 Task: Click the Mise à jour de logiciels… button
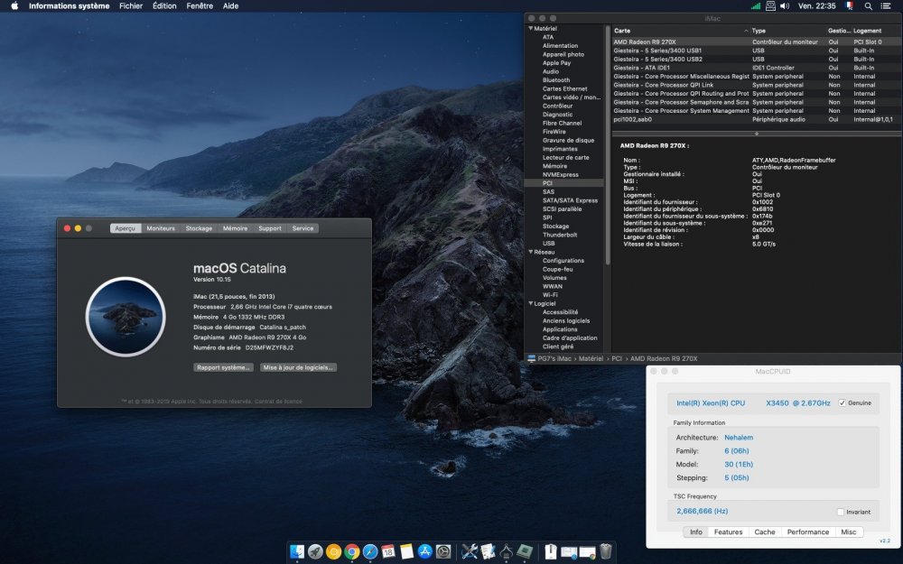(298, 367)
